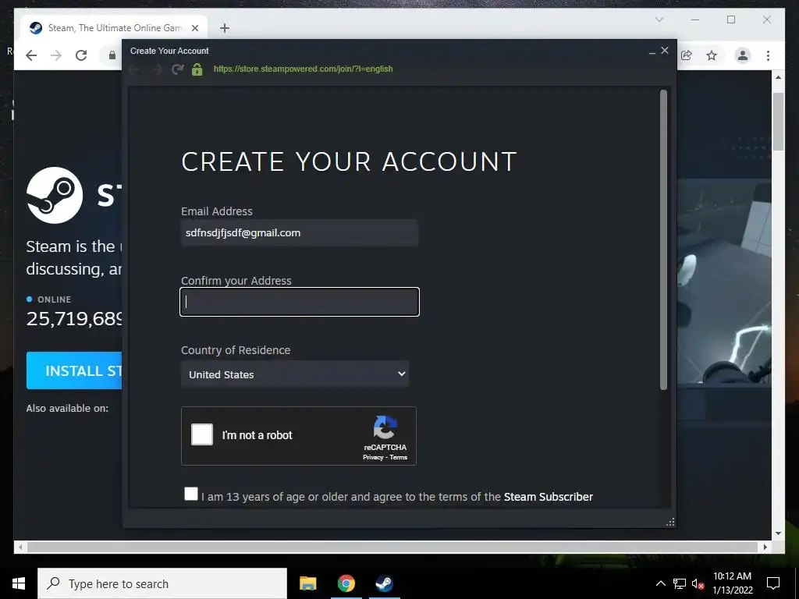Click the Chrome page scroll up arrow
Viewport: 799px width, 599px height.
778,77
